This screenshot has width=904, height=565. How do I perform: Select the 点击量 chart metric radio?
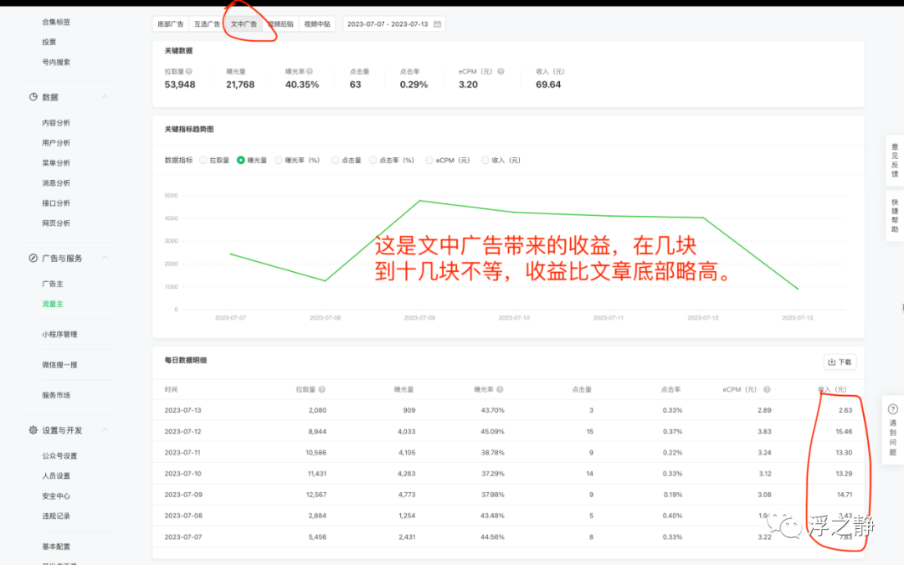pos(335,160)
